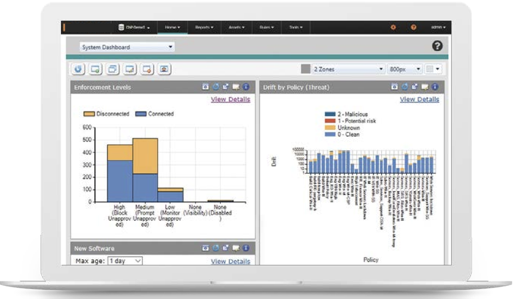Viewport: 515px width, 299px height.
Task: Maximize the Drift by Policy (Threat) widget
Action: tap(415, 87)
